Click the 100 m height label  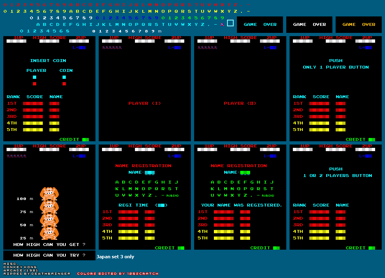(25, 199)
